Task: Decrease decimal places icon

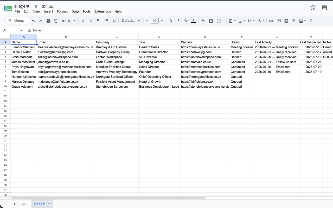Action: [x=98, y=21]
